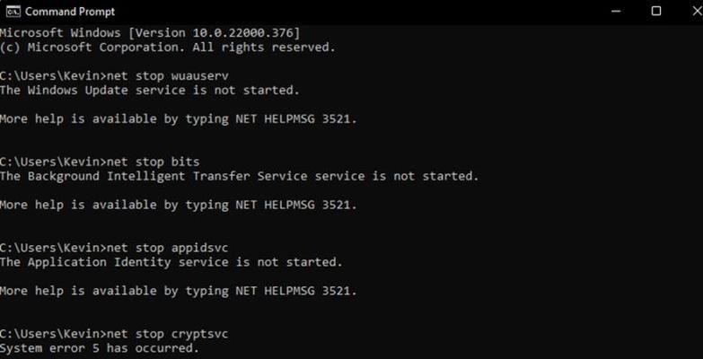Screen dimensions: 703x359
Task: Open the Command Prompt system menu icon
Action: pos(13,11)
